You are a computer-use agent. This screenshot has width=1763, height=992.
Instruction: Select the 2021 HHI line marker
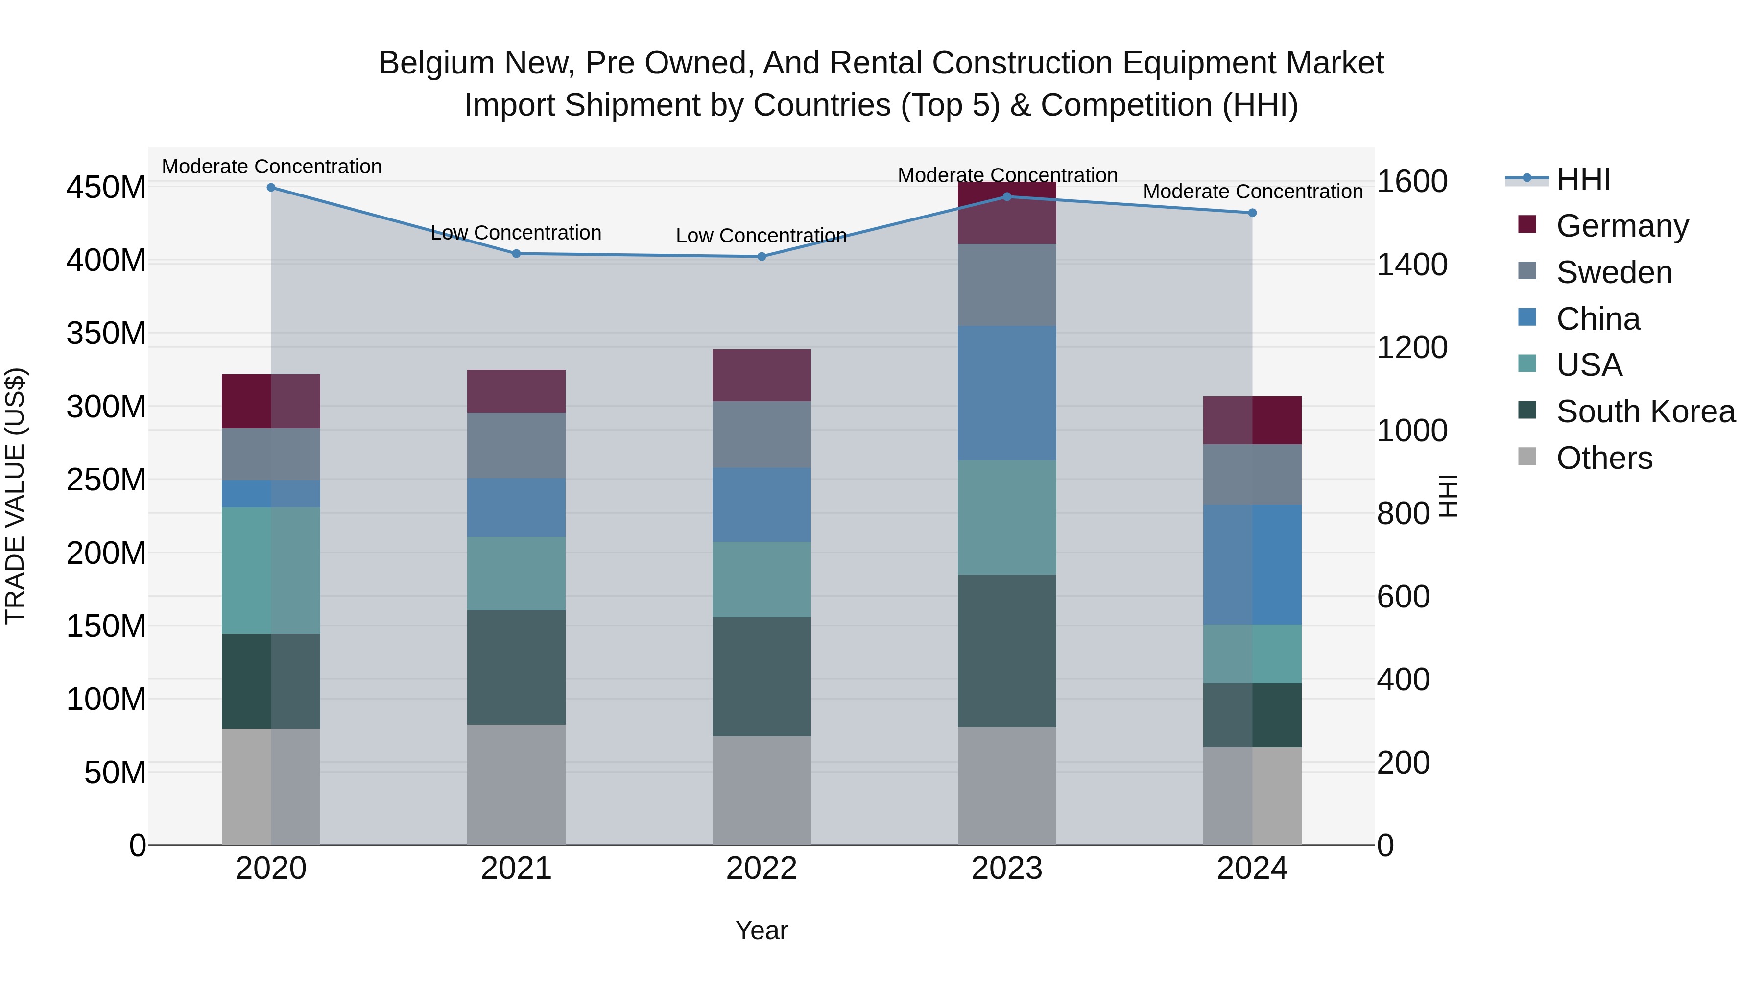pos(517,254)
